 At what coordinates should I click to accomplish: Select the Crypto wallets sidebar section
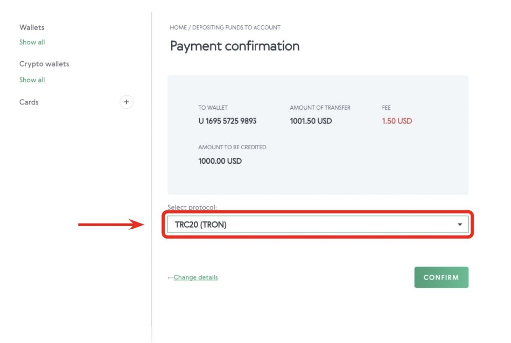click(x=44, y=64)
